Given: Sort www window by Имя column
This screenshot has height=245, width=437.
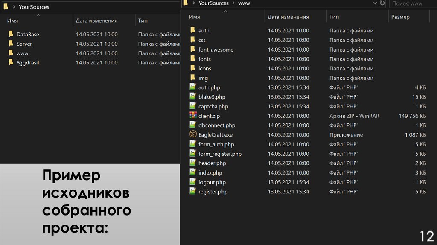Looking at the screenshot, I should tap(194, 17).
